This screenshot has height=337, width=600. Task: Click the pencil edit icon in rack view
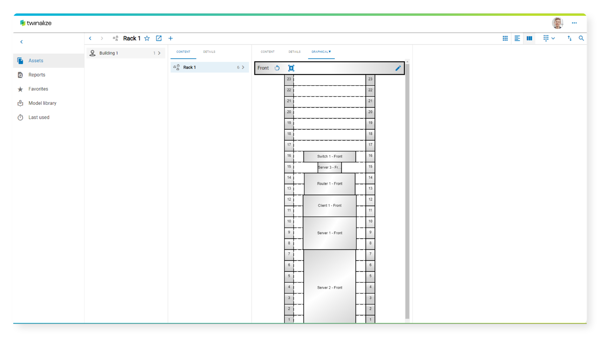point(398,68)
